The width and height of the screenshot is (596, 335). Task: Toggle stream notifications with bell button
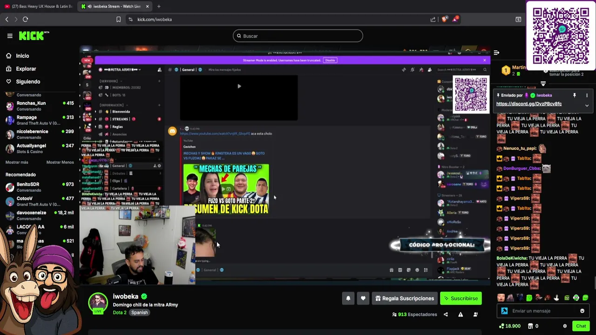348,298
